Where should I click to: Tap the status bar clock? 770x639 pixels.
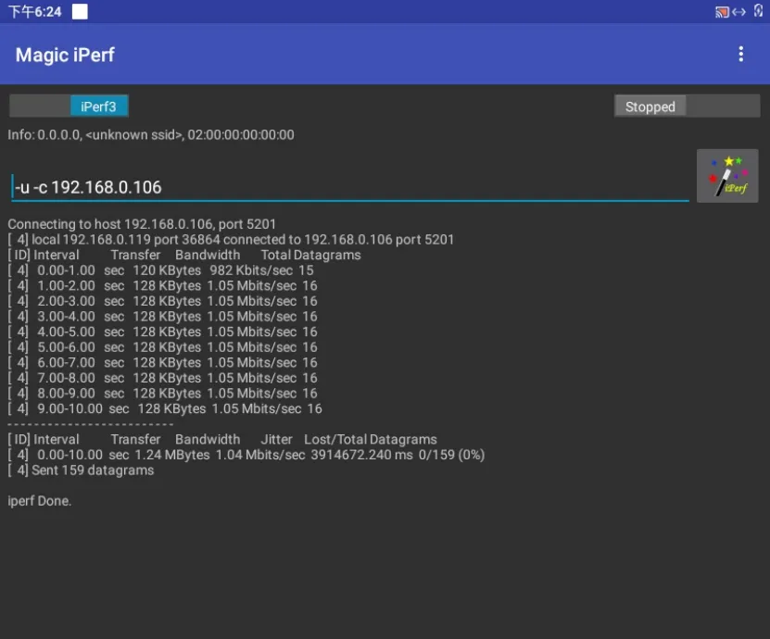pos(35,12)
